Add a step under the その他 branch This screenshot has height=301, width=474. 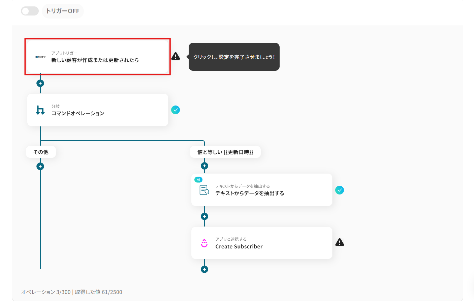pos(40,166)
